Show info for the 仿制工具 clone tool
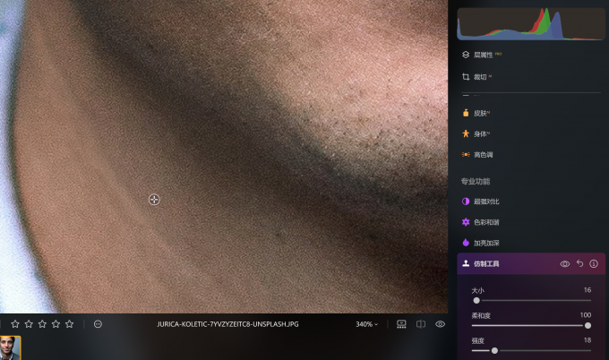The image size is (609, 360). (594, 263)
